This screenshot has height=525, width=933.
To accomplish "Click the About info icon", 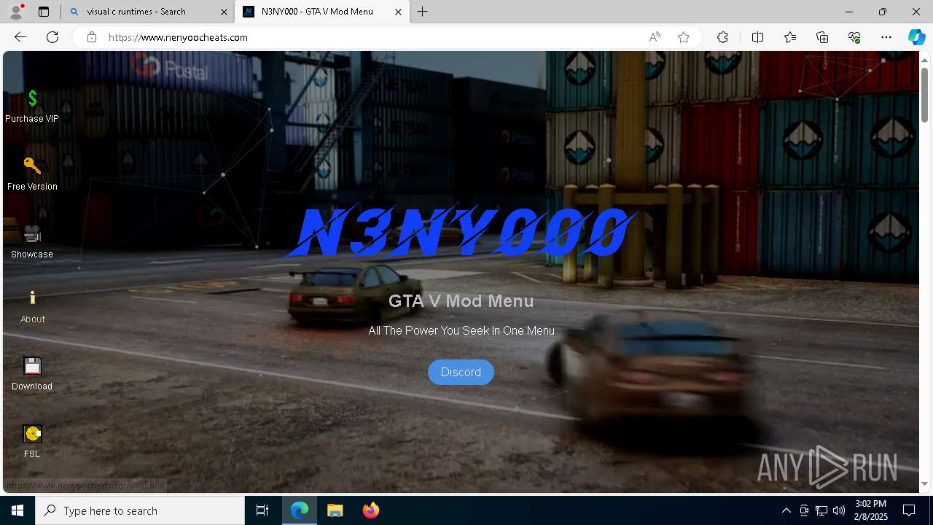I will coord(32,297).
